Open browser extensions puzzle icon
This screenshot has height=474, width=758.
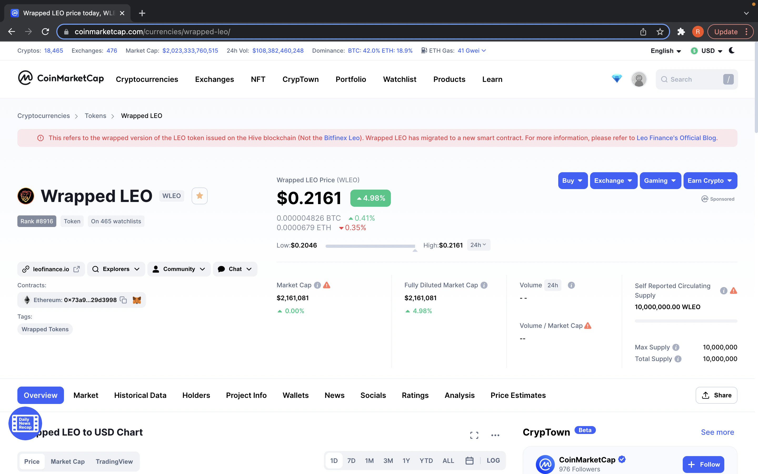pyautogui.click(x=681, y=32)
